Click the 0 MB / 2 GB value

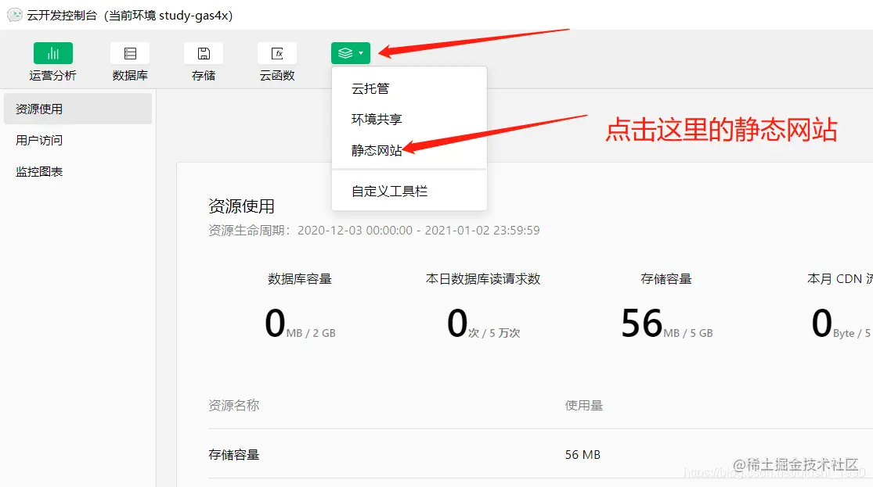300,324
